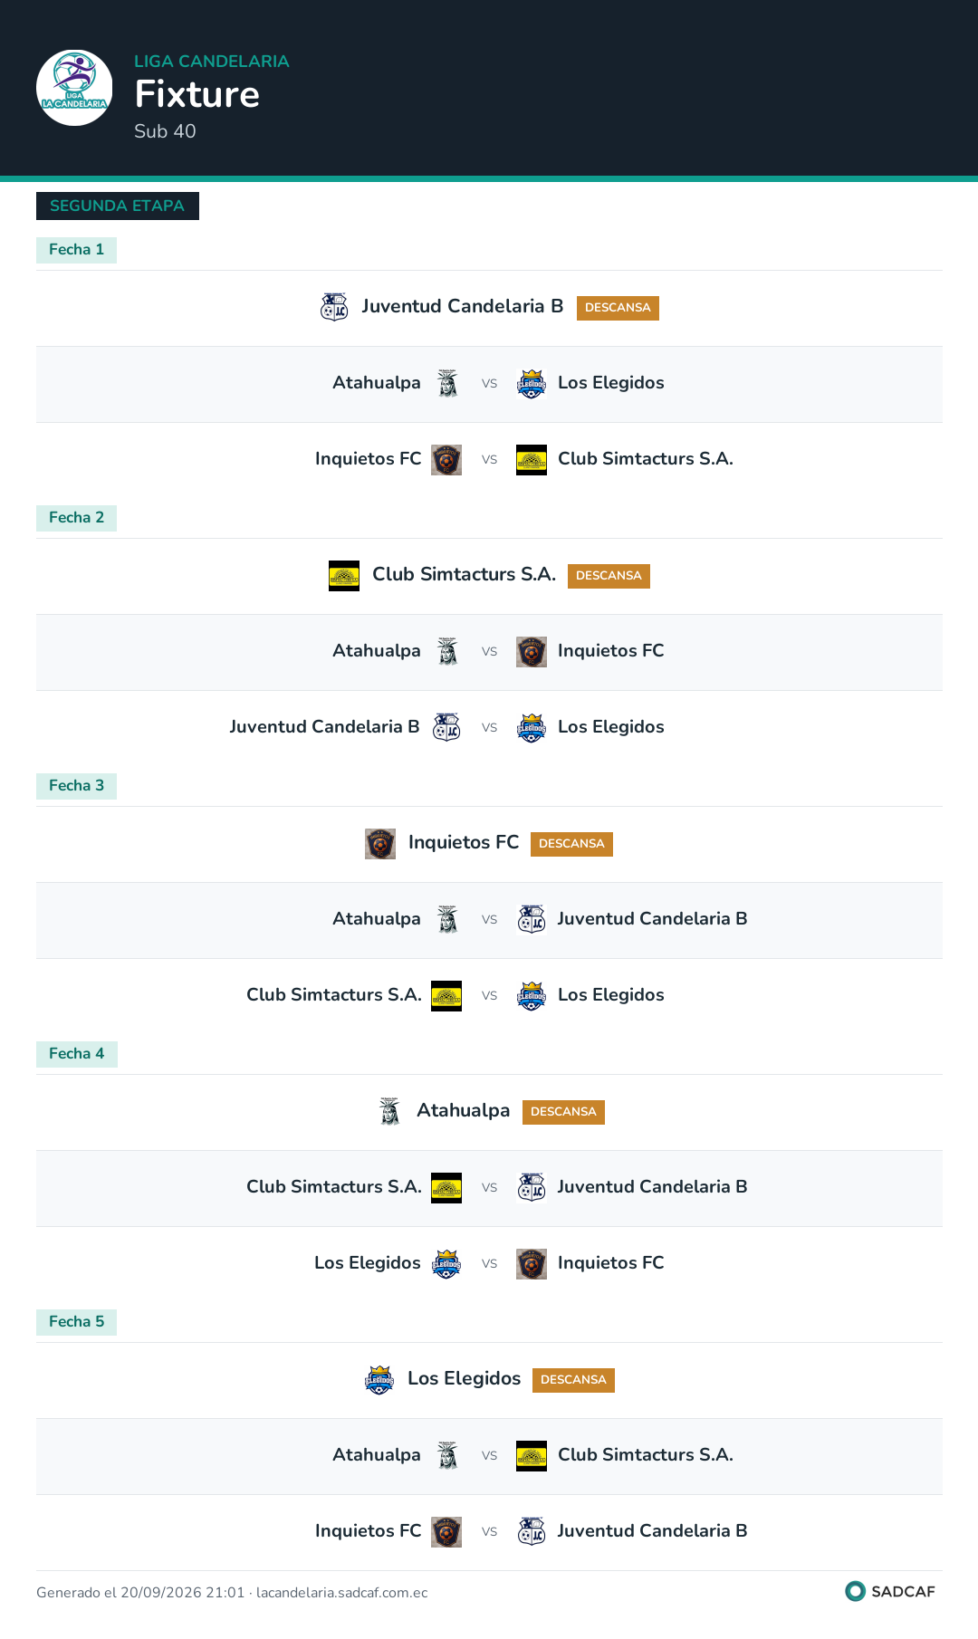
Task: Click the LIGA CANDELARIA header link
Action: [x=212, y=62]
